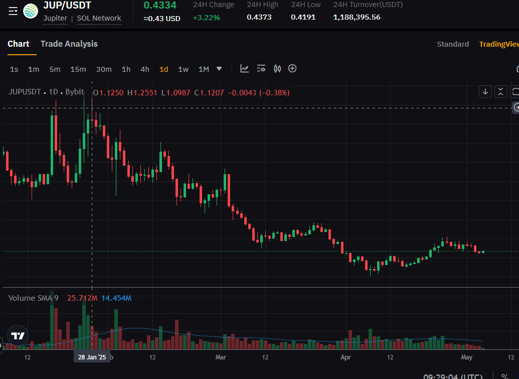Click the 25.712M volume value

pyautogui.click(x=82, y=298)
